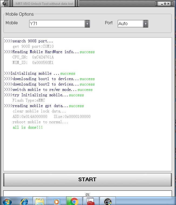Close the MRT VIVO Unlock Tool window
The height and width of the screenshot is (205, 176).
point(168,4)
